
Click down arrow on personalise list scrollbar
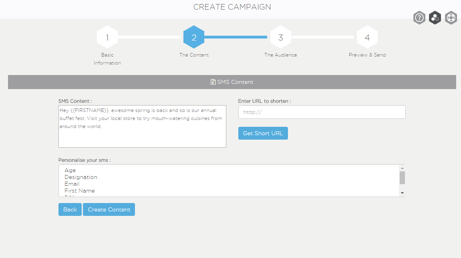click(x=403, y=193)
